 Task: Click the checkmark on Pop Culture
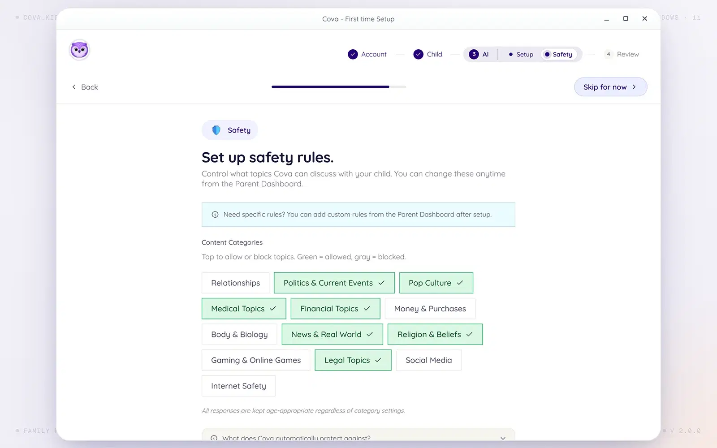[x=460, y=283]
